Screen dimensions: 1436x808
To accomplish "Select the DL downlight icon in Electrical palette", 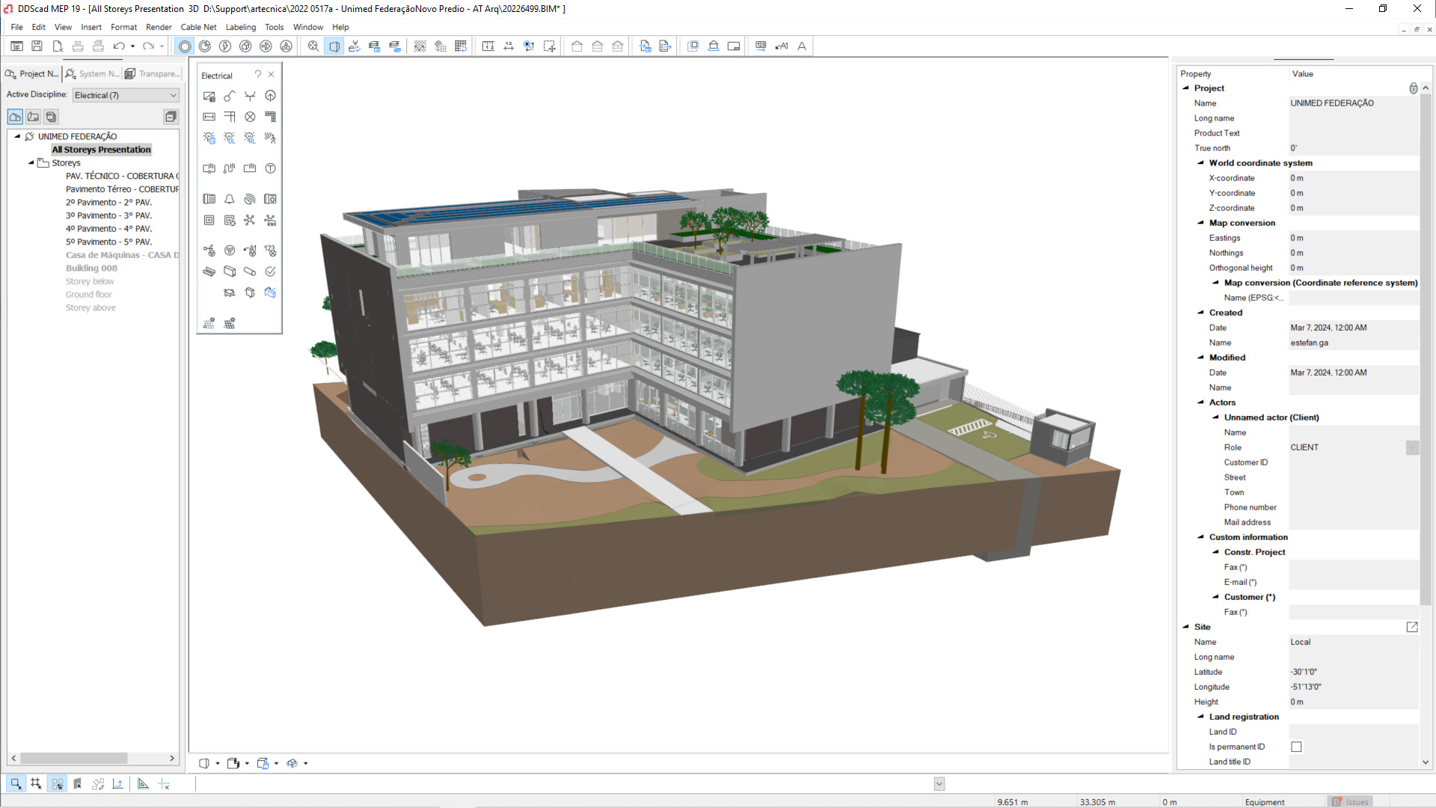I will point(230,138).
